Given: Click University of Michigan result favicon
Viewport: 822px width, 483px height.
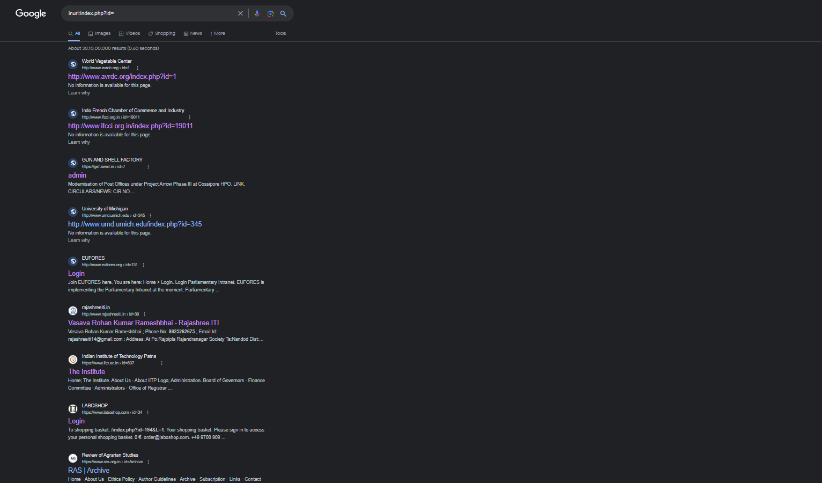Looking at the screenshot, I should tap(73, 212).
